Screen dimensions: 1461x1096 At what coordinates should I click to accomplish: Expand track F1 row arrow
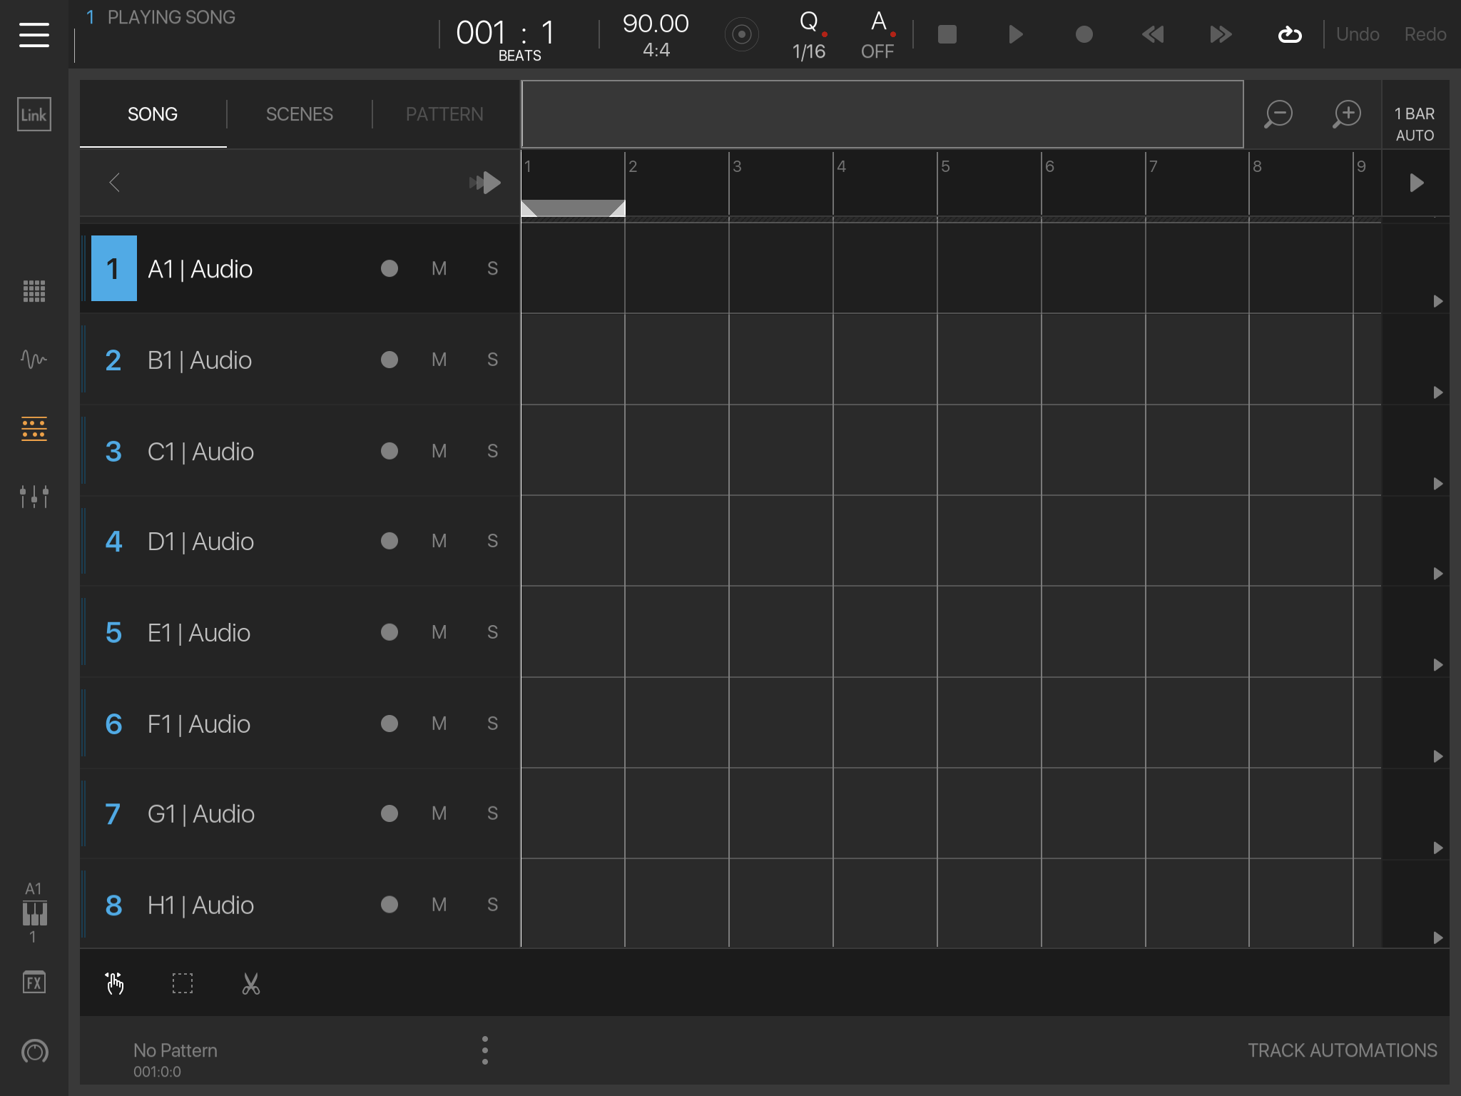(x=1438, y=756)
